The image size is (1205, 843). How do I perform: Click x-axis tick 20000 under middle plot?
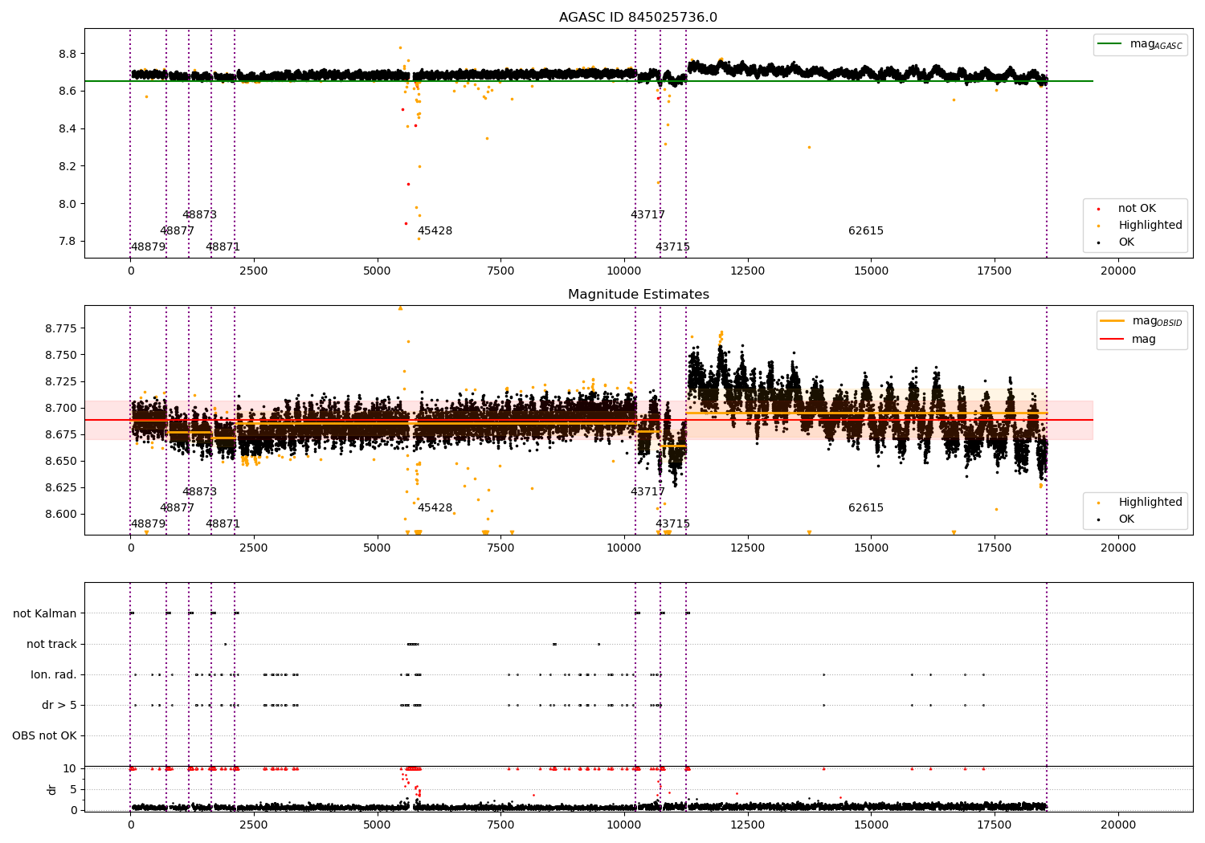[1118, 548]
